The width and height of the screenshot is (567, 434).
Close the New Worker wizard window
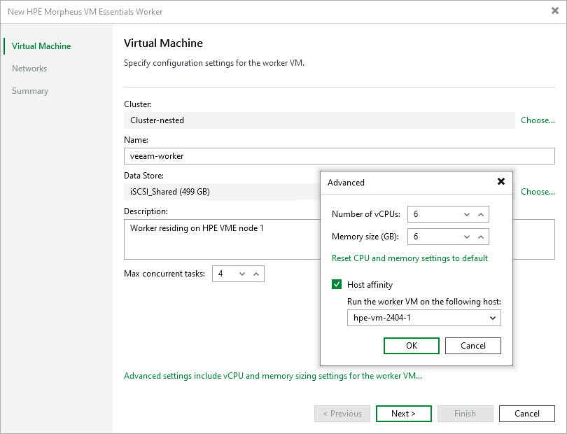pos(555,11)
